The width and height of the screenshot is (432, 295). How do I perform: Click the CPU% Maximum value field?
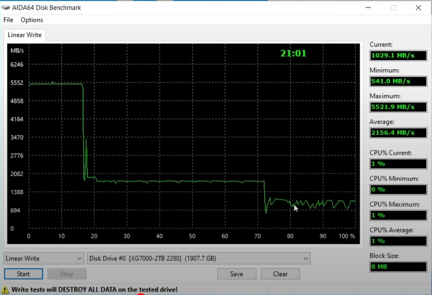click(x=398, y=215)
